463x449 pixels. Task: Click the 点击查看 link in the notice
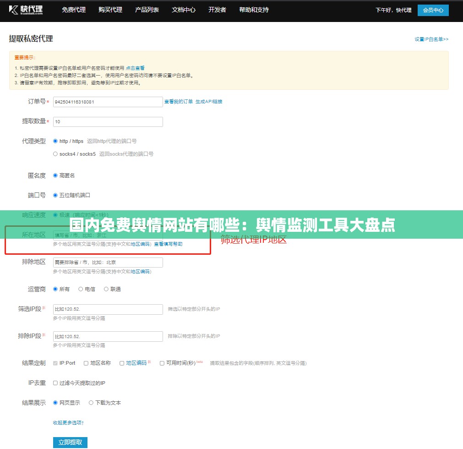[135, 67]
